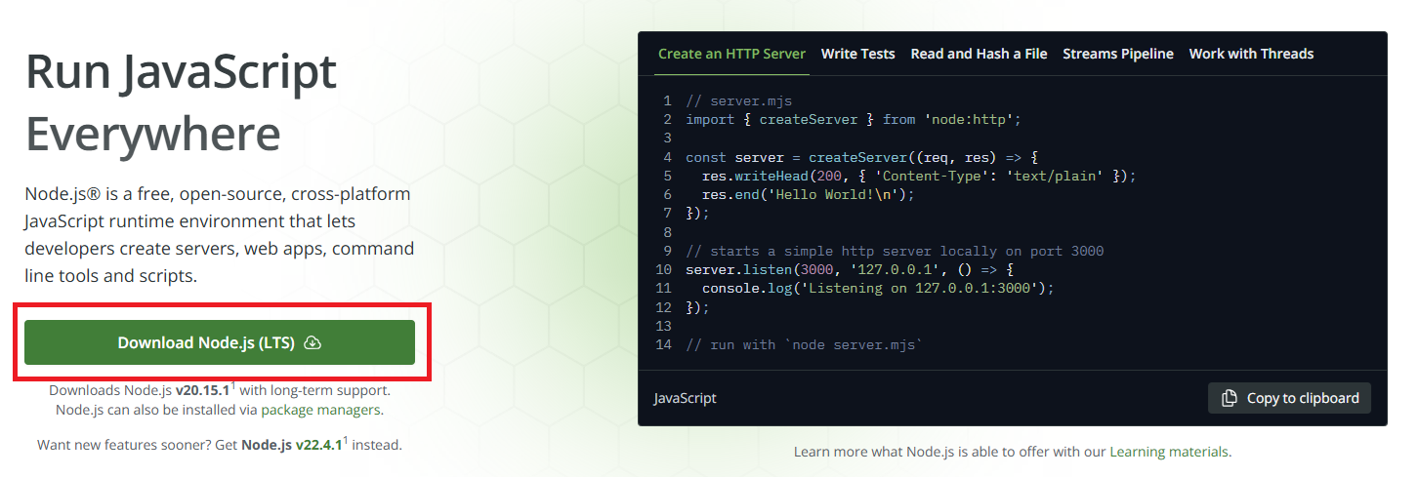Click line number 10 in code gutter

pos(663,269)
